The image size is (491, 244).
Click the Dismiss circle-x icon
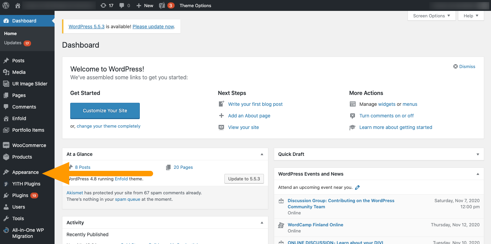[456, 67]
